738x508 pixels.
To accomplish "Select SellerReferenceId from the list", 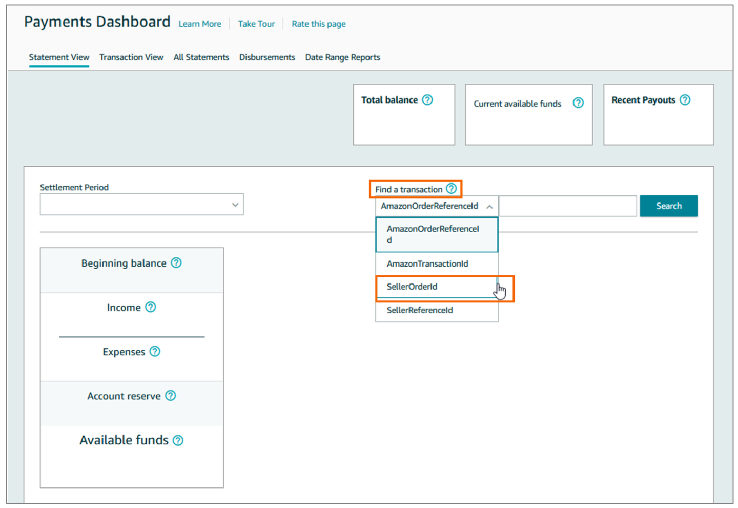I will [419, 310].
